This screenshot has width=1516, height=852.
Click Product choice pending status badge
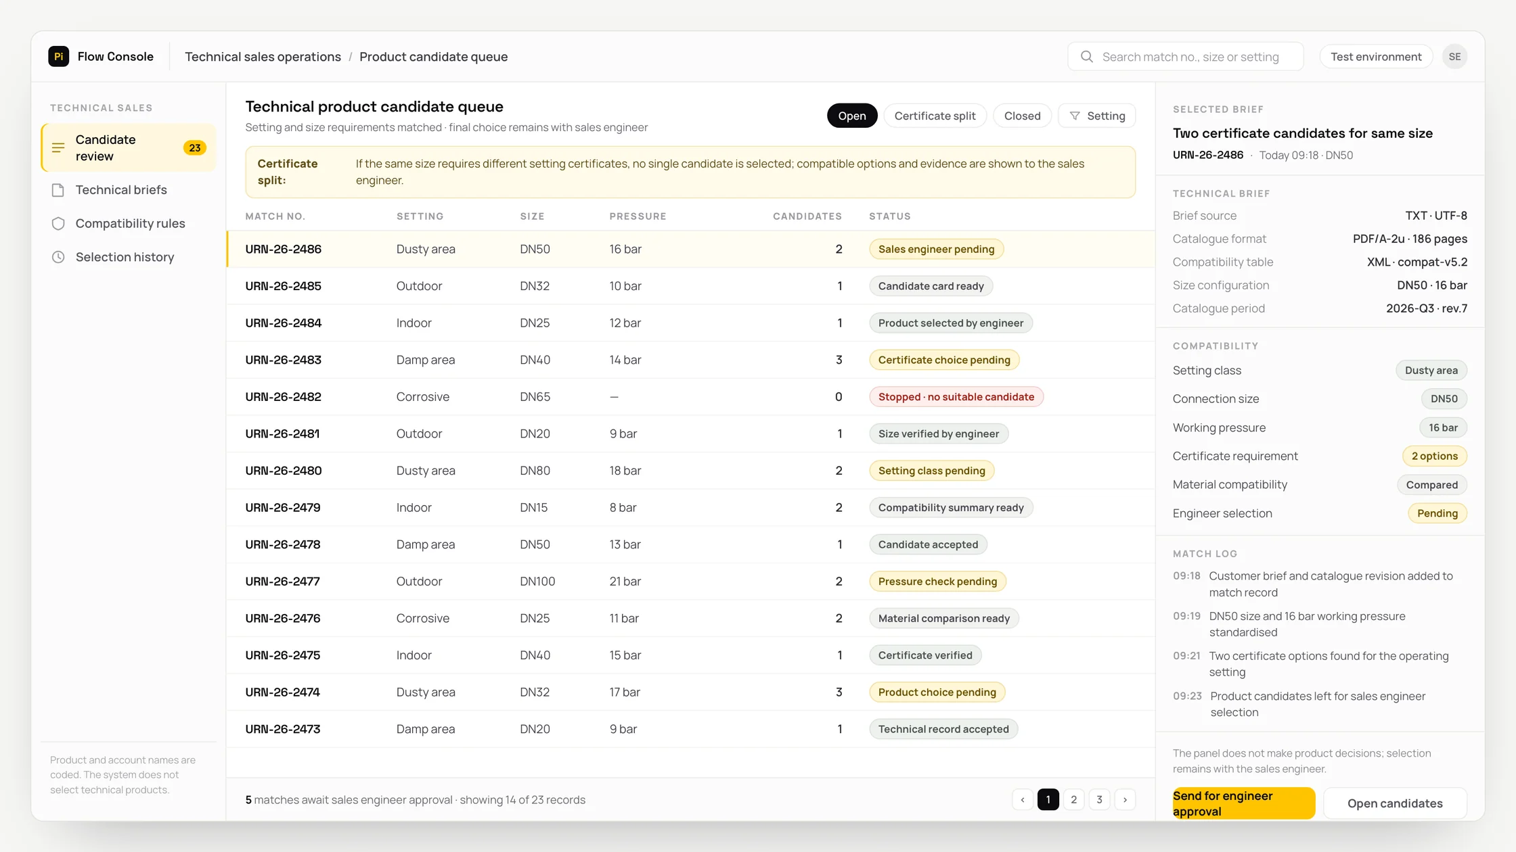pyautogui.click(x=937, y=692)
